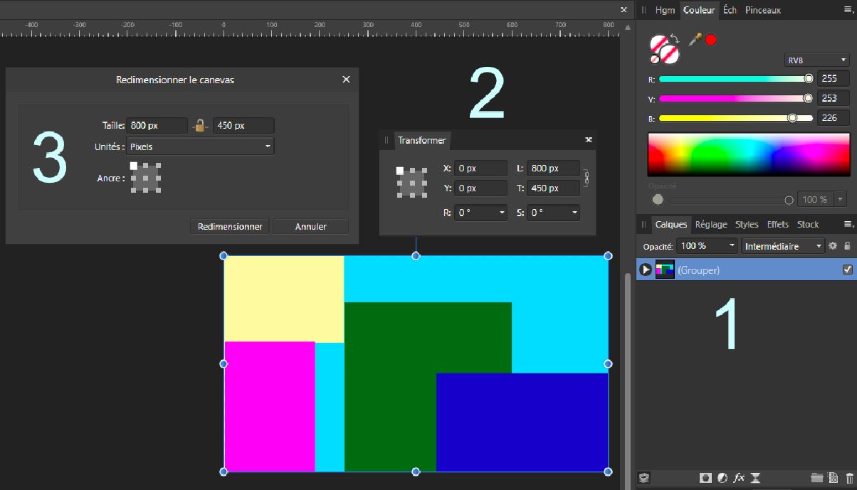Screen dimensions: 857x490
Task: Select top-left anchor point in Transformer grid
Action: [x=400, y=171]
